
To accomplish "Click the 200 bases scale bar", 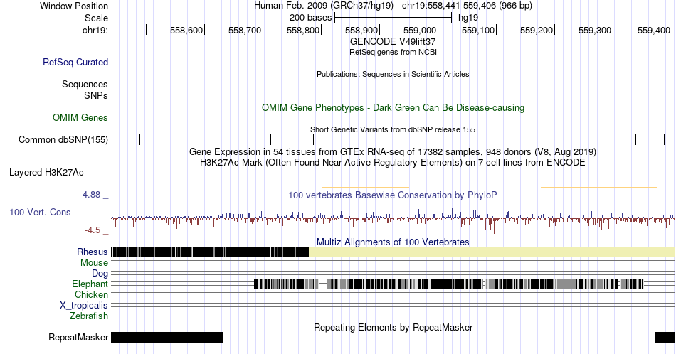I will [x=394, y=18].
